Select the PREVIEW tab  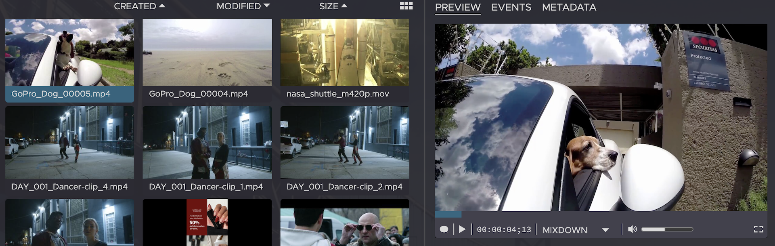[458, 7]
